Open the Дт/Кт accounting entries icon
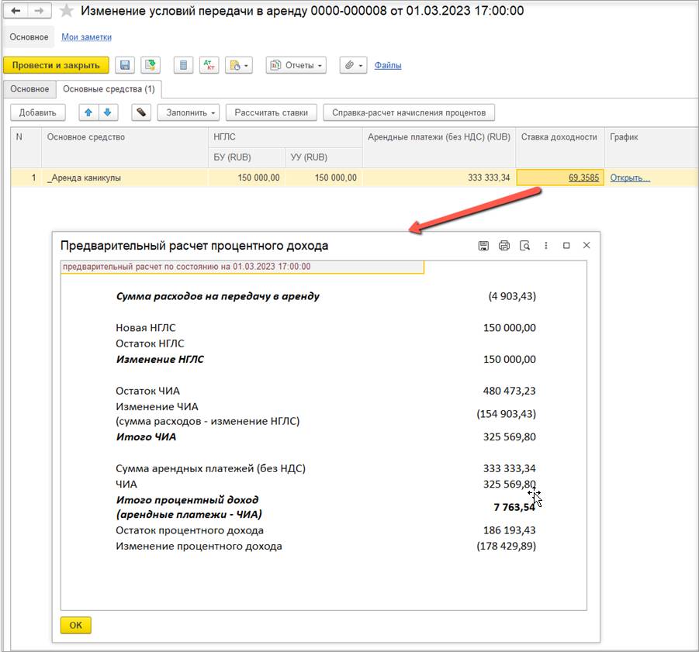 pyautogui.click(x=209, y=65)
